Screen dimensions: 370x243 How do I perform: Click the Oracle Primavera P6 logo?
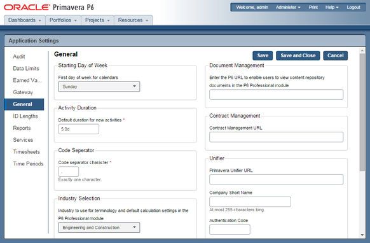point(49,8)
